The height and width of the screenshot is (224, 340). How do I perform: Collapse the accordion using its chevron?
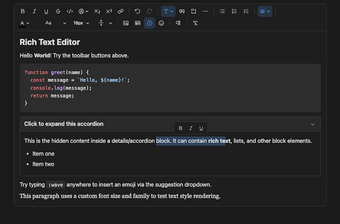point(312,124)
